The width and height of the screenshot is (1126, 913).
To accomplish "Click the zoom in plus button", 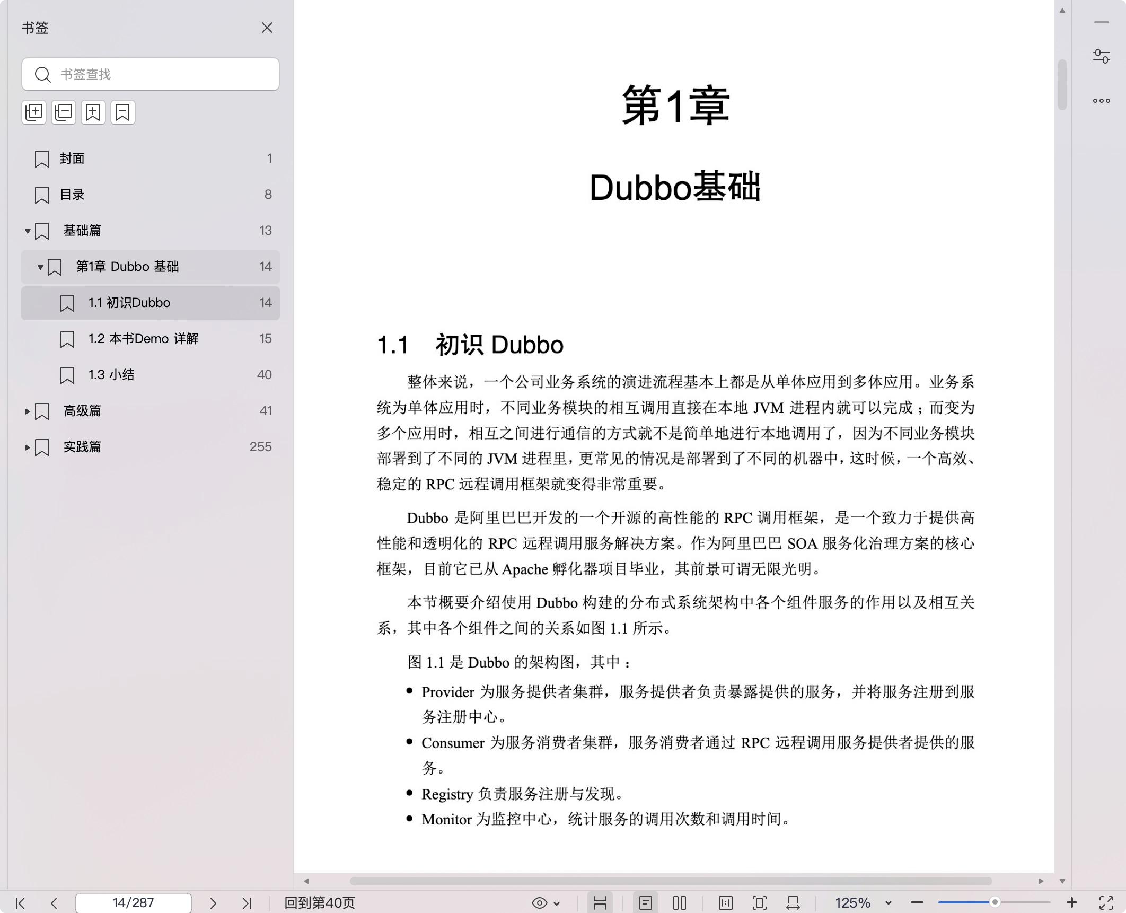I will (x=1071, y=902).
